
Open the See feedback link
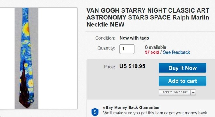pyautogui.click(x=176, y=52)
